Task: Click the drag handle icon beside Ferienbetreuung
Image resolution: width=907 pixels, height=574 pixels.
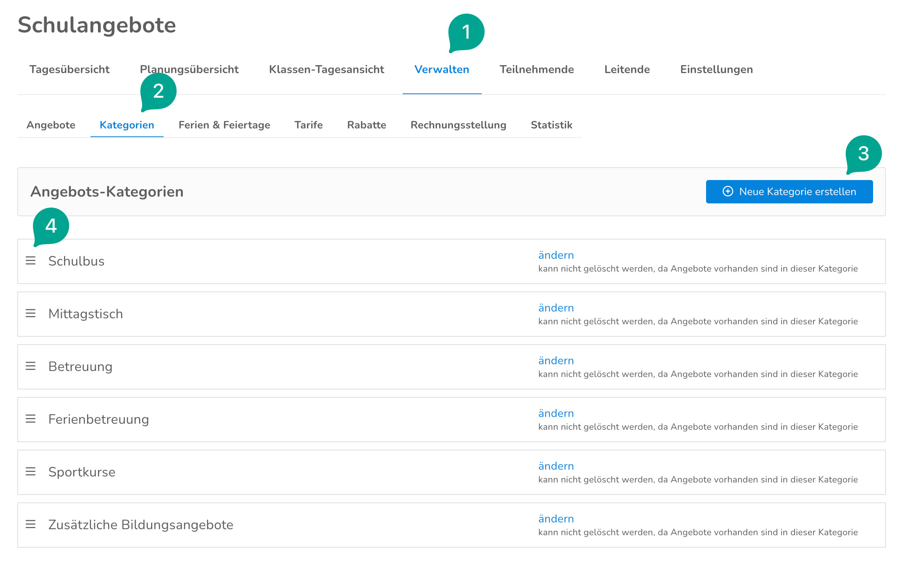Action: click(31, 419)
